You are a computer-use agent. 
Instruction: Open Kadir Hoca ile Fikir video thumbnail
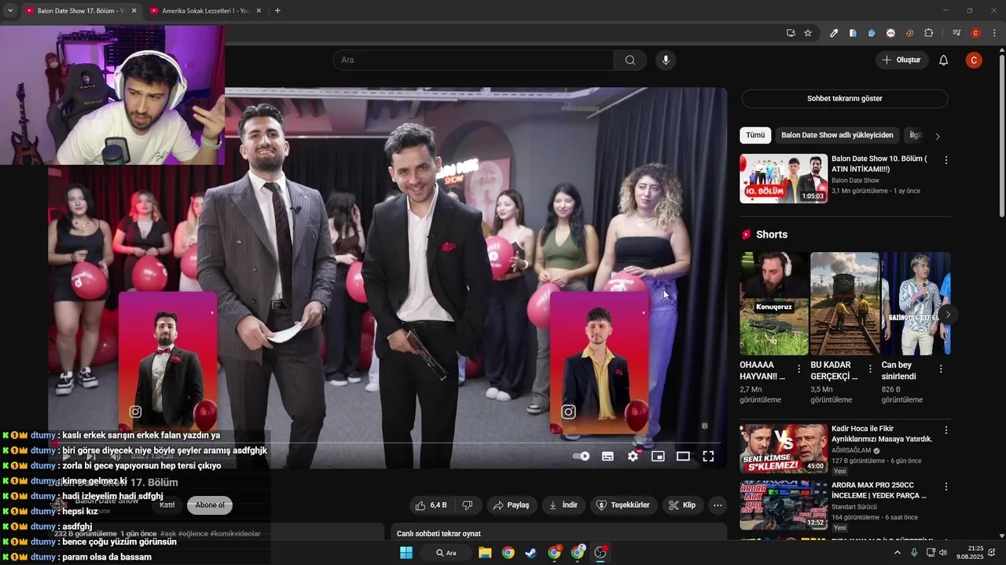784,449
